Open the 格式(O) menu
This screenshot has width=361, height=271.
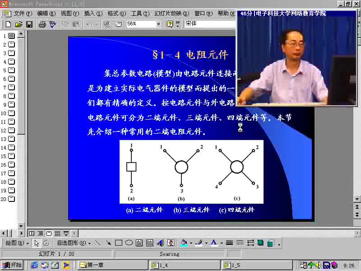[117, 14]
